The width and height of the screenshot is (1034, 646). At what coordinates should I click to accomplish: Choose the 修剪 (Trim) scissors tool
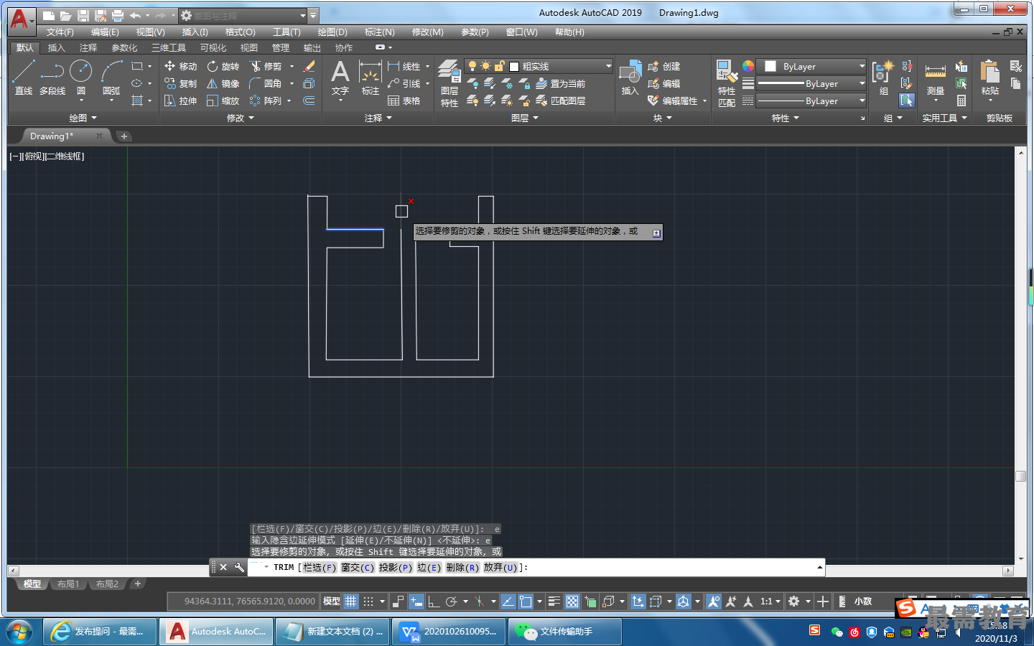click(266, 66)
